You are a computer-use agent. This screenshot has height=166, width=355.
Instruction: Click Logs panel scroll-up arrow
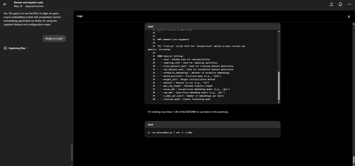[x=354, y=24]
